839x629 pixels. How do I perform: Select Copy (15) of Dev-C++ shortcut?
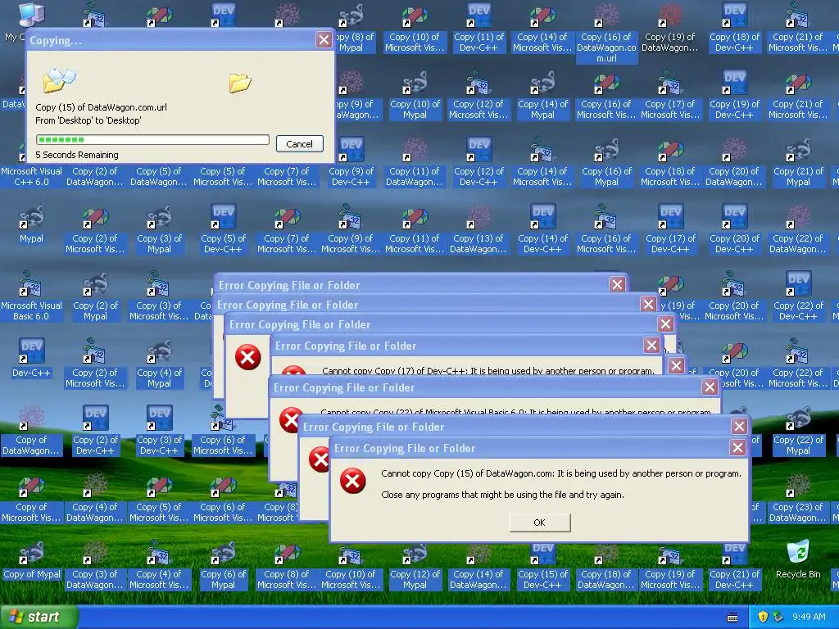click(x=542, y=567)
